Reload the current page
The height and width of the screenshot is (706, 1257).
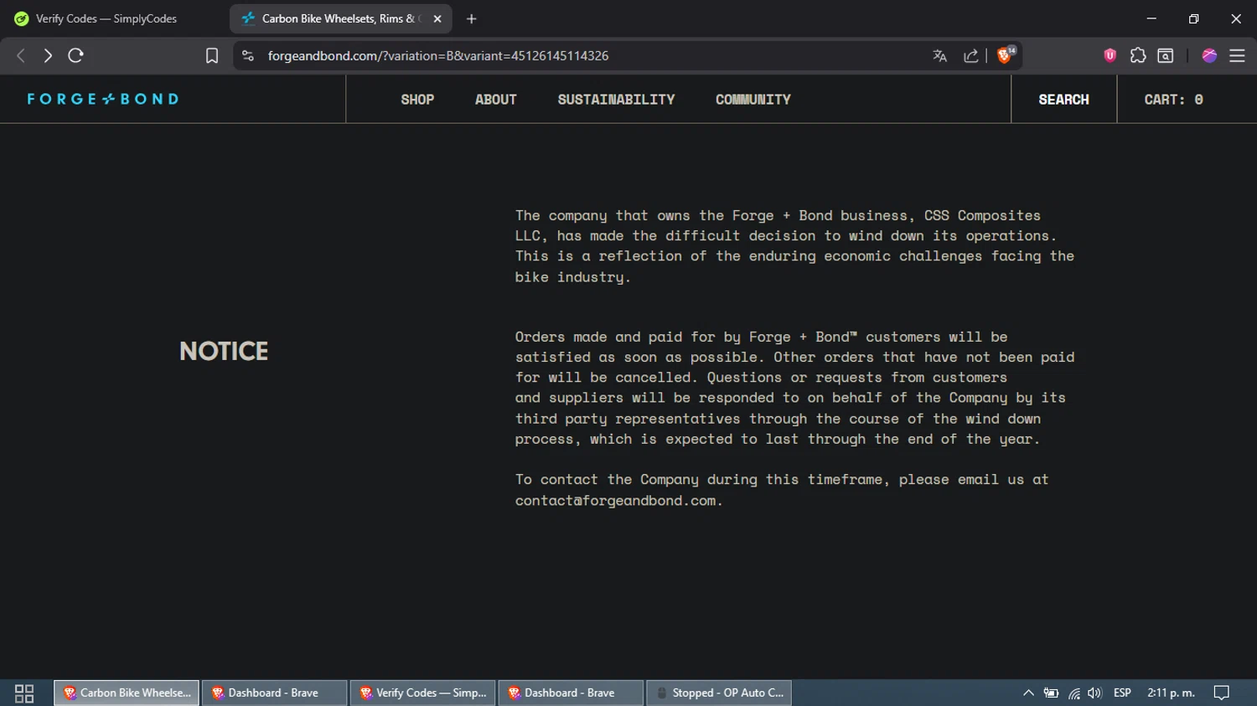[x=75, y=55]
